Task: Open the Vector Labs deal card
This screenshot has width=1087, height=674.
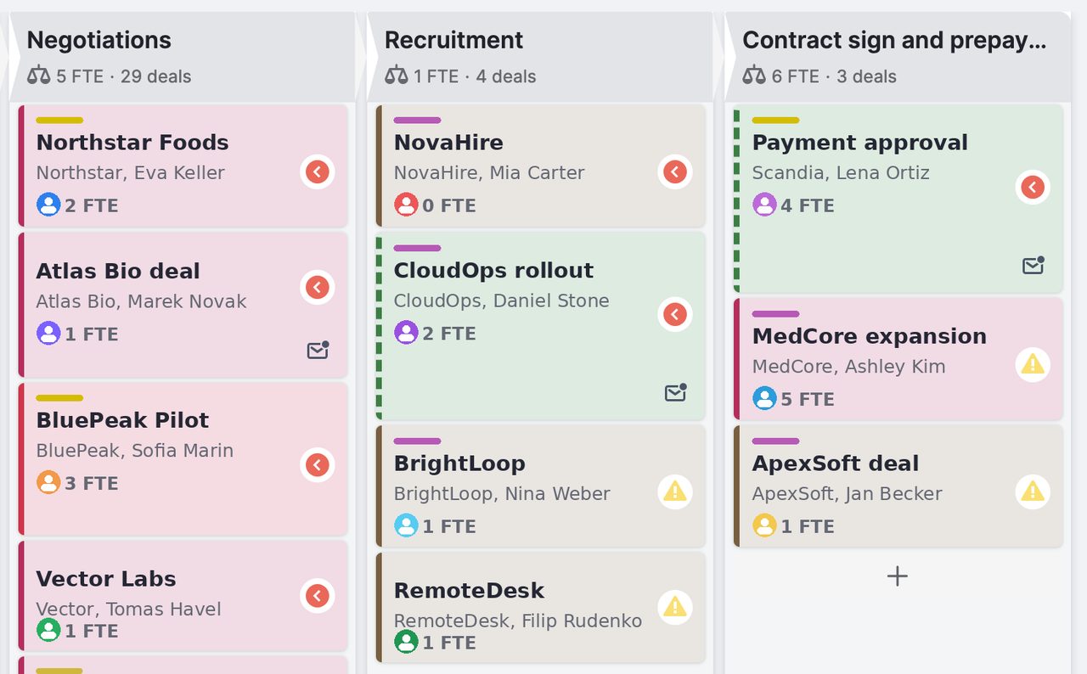Action: point(183,595)
